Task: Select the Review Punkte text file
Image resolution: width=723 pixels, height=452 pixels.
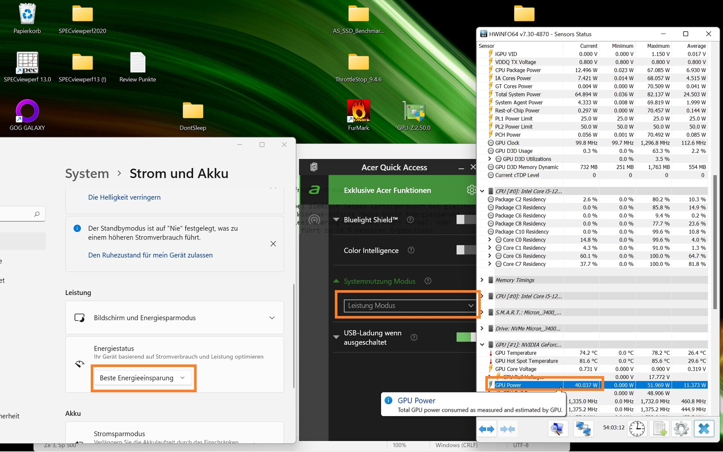Action: (137, 67)
